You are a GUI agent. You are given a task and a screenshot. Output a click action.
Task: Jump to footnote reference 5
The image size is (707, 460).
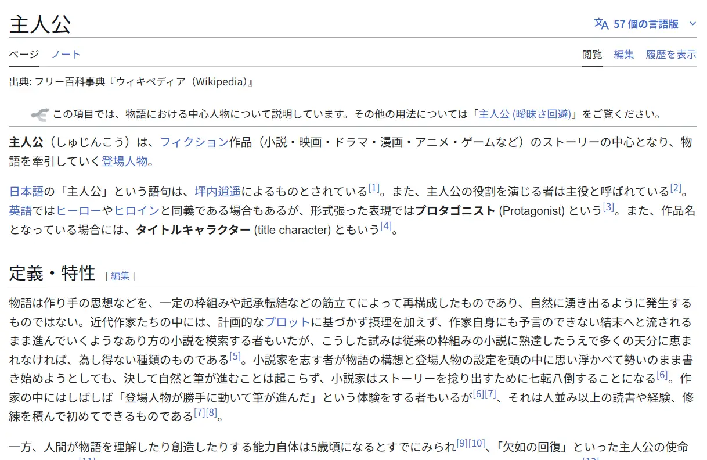point(235,356)
